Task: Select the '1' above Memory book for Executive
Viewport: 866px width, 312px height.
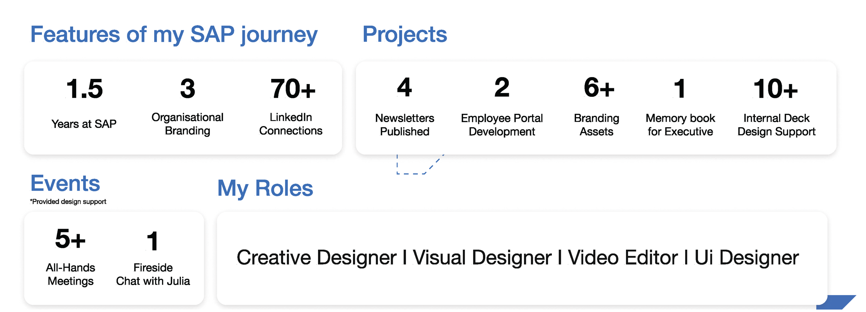Action: coord(680,88)
